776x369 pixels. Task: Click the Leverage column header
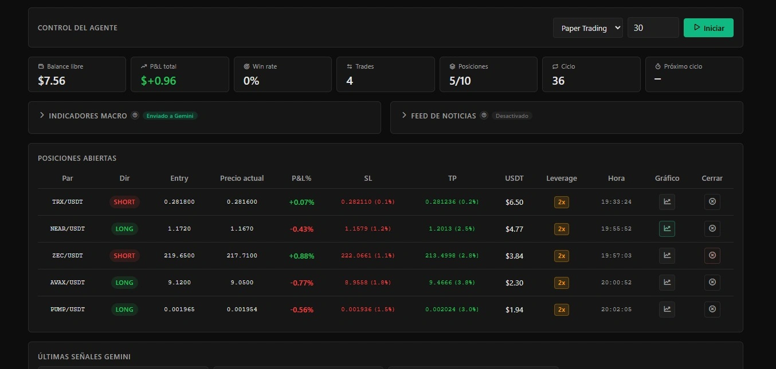(562, 178)
